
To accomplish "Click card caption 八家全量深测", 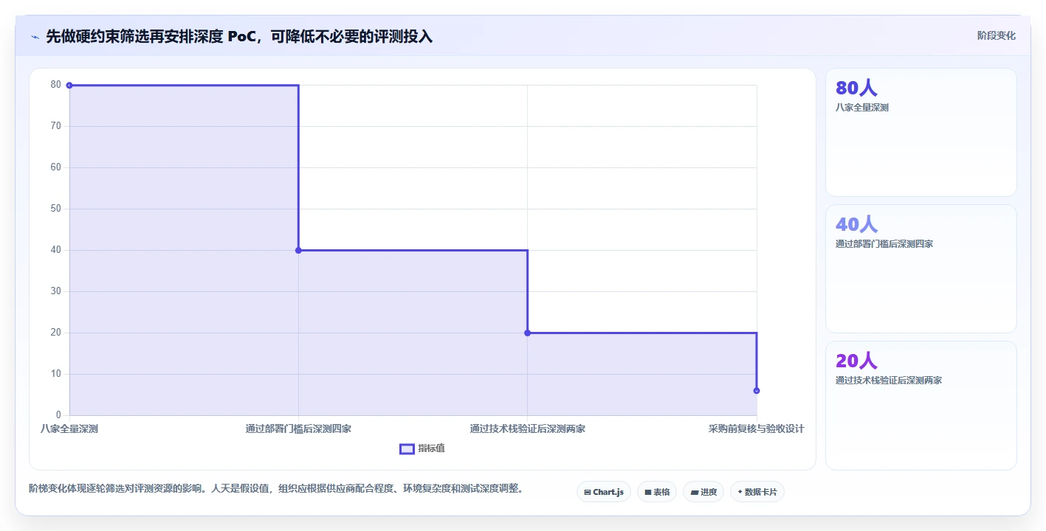I will pyautogui.click(x=862, y=108).
